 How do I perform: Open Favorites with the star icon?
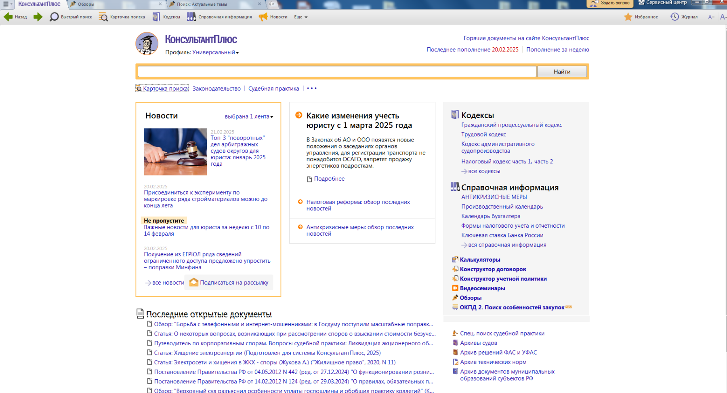628,17
